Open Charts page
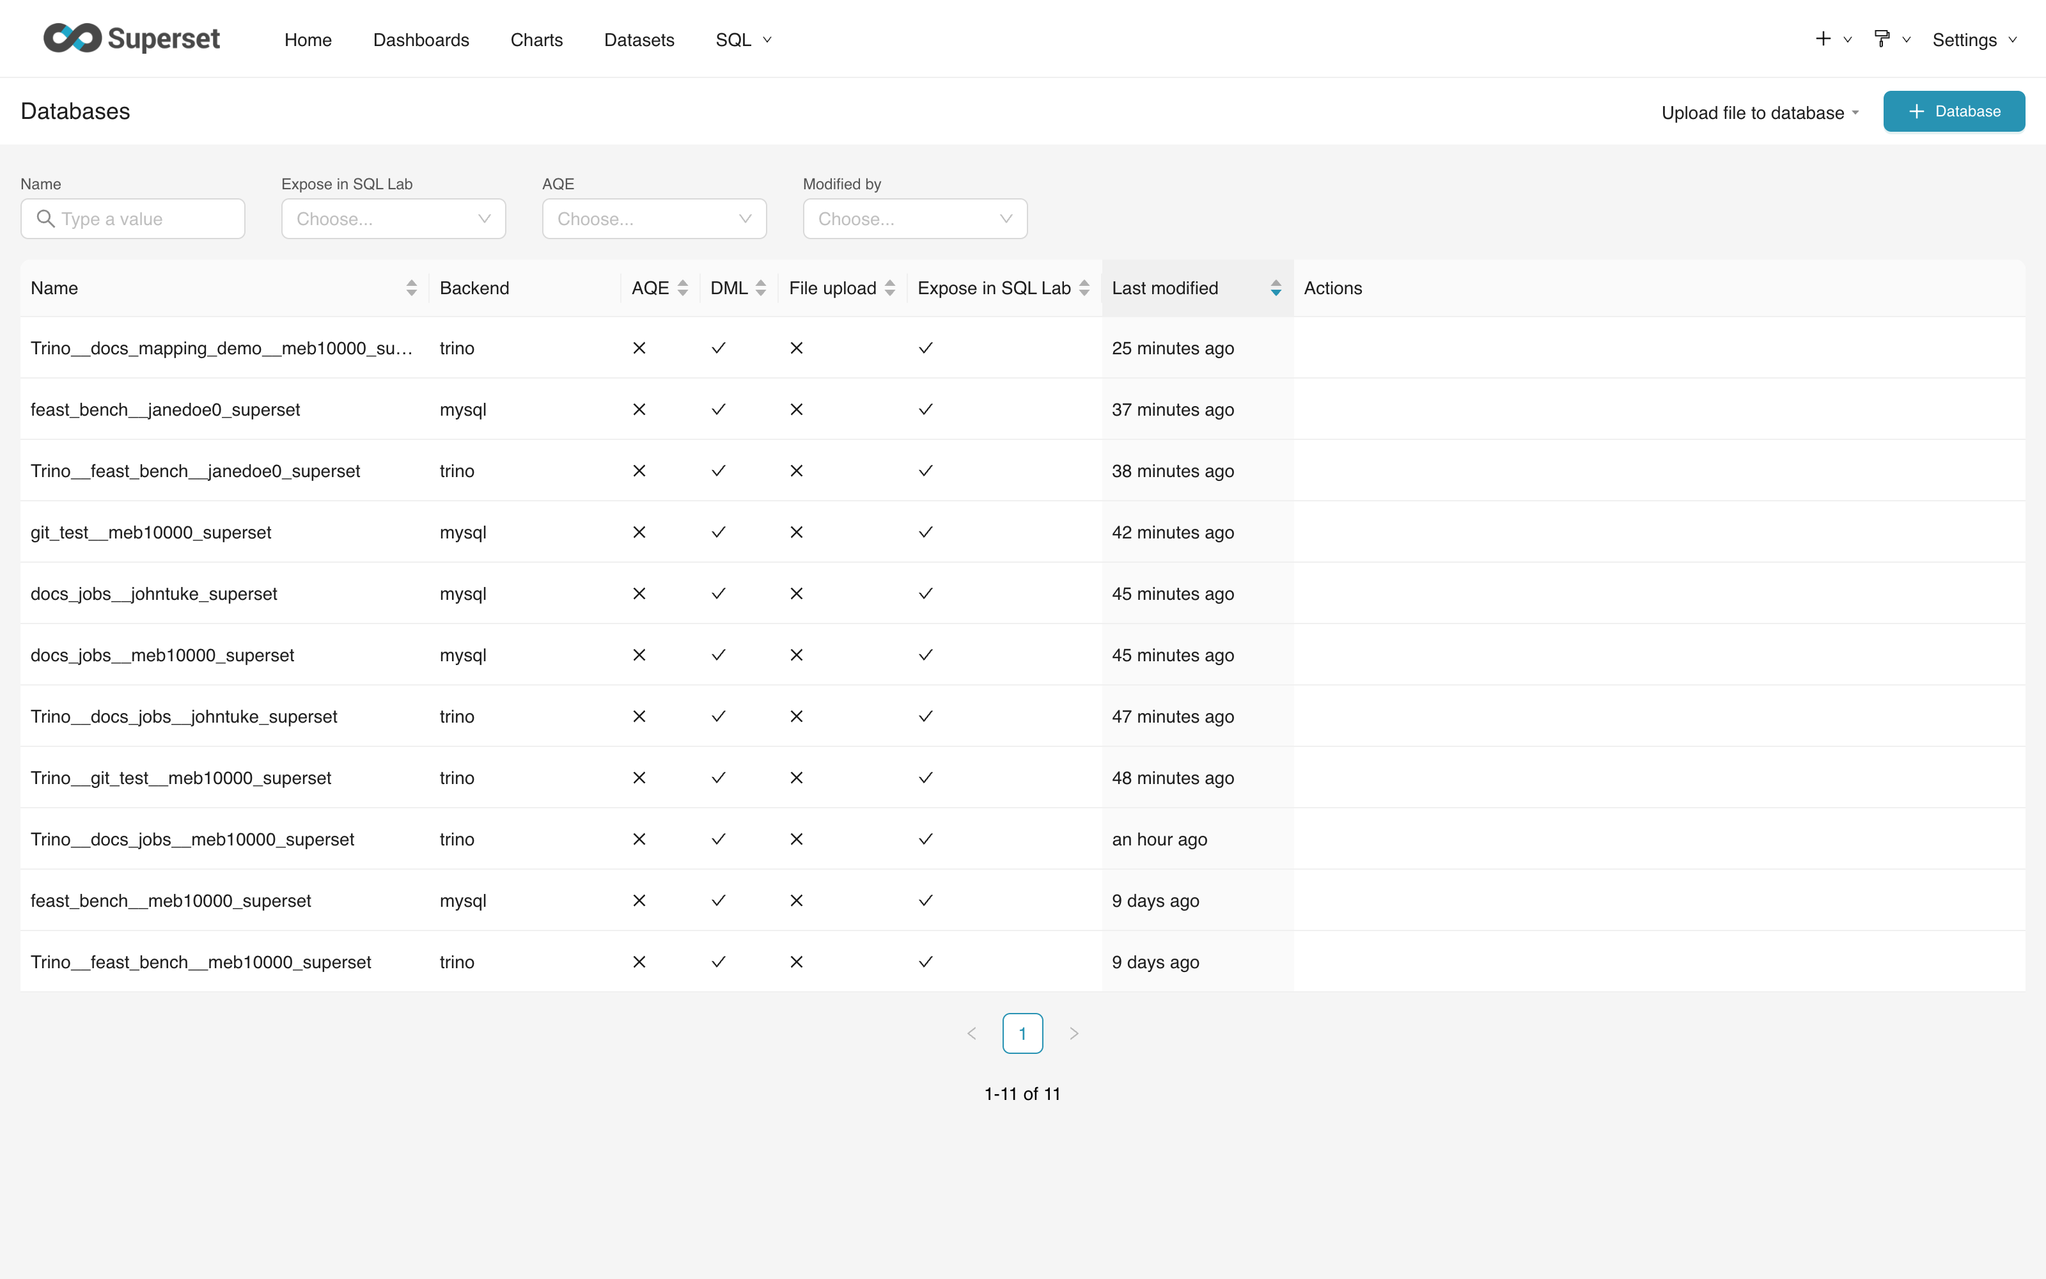 537,40
